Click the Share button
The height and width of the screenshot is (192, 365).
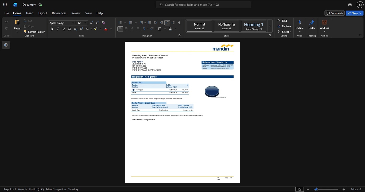pyautogui.click(x=355, y=13)
